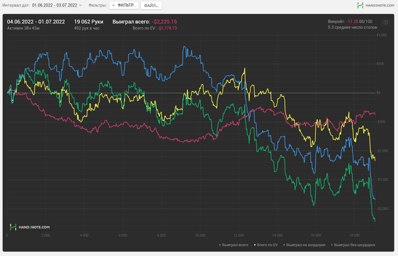Click the 04.06.2022 - 01.07.2022 session date header
The image size is (398, 256).
tap(36, 22)
